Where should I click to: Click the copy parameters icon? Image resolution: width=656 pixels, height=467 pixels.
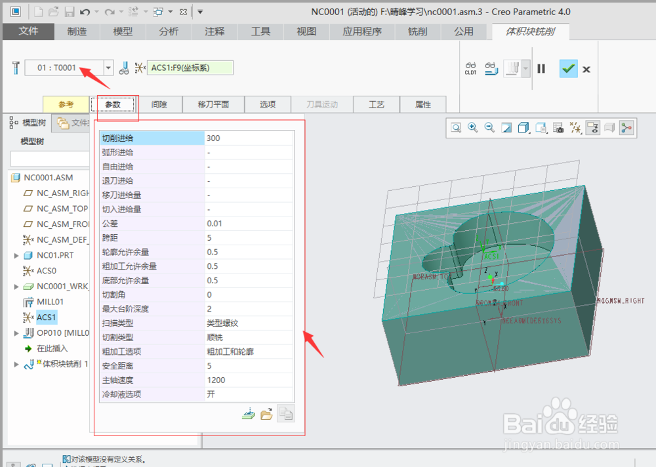(286, 414)
